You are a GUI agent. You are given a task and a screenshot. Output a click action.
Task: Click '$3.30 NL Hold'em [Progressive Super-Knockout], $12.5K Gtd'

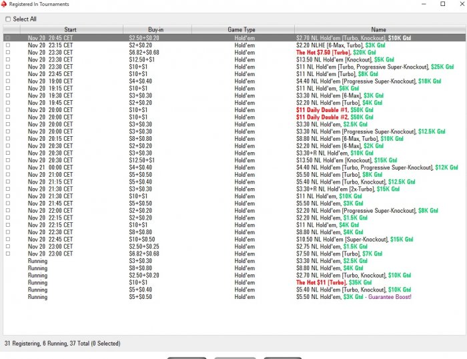[370, 131]
